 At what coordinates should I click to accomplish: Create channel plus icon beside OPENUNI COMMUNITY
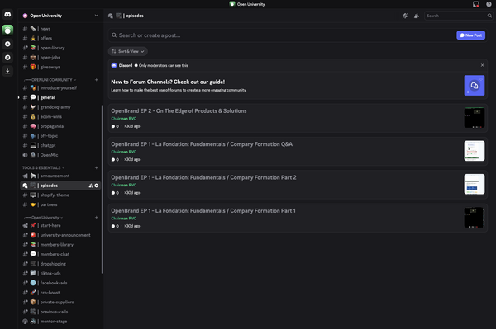pyautogui.click(x=97, y=80)
